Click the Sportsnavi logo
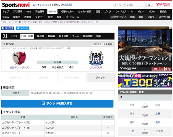Viewport: 173px width, 137px height. point(16,5)
